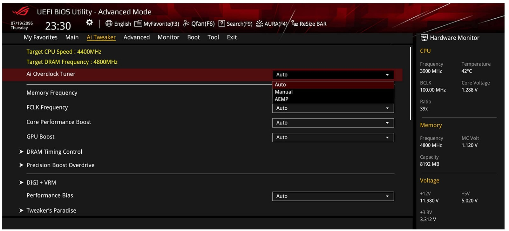
Task: Click the AURA lighting icon
Action: tap(260, 23)
